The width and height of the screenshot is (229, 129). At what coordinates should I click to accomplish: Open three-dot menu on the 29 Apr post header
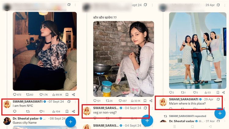point(225,5)
